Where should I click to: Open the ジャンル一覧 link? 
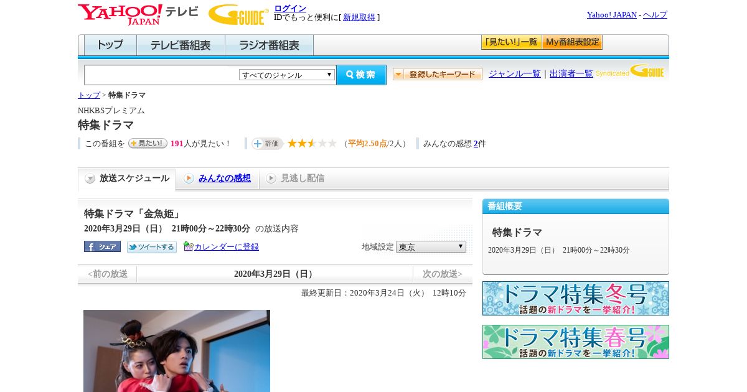click(x=515, y=73)
